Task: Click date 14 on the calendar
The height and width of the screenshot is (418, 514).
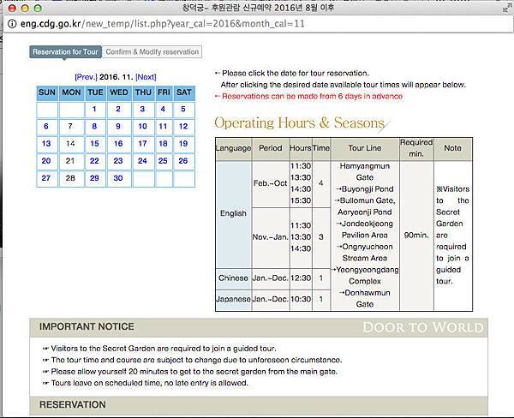Action: [70, 144]
